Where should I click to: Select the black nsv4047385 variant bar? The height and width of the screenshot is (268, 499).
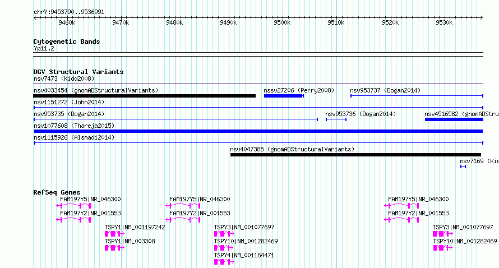[356, 155]
